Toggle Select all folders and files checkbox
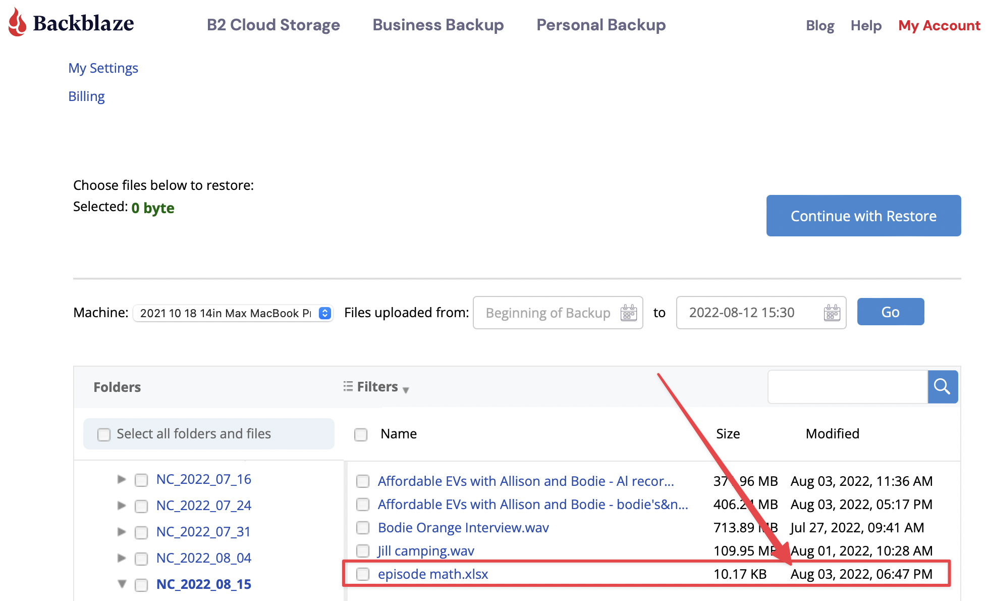This screenshot has height=601, width=987. [x=104, y=434]
